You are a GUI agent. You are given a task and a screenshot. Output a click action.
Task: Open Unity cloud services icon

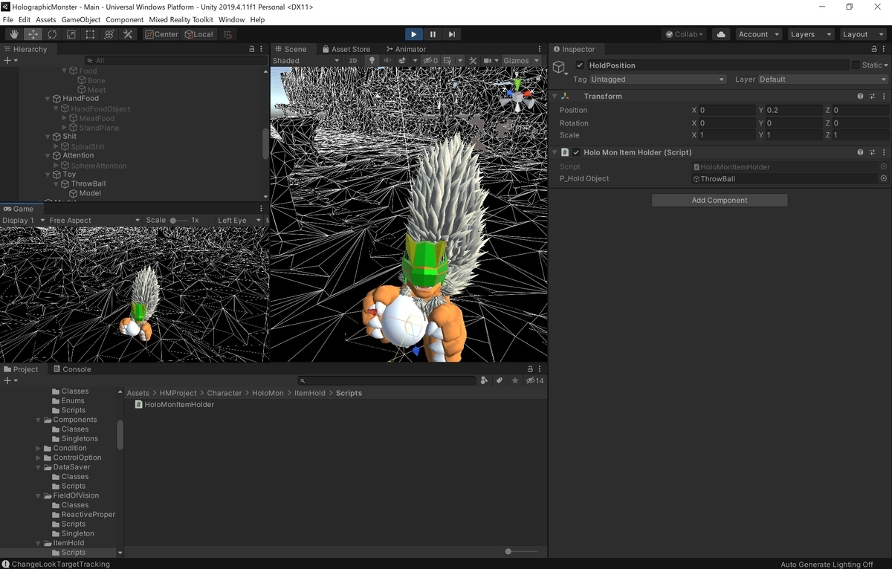(720, 34)
